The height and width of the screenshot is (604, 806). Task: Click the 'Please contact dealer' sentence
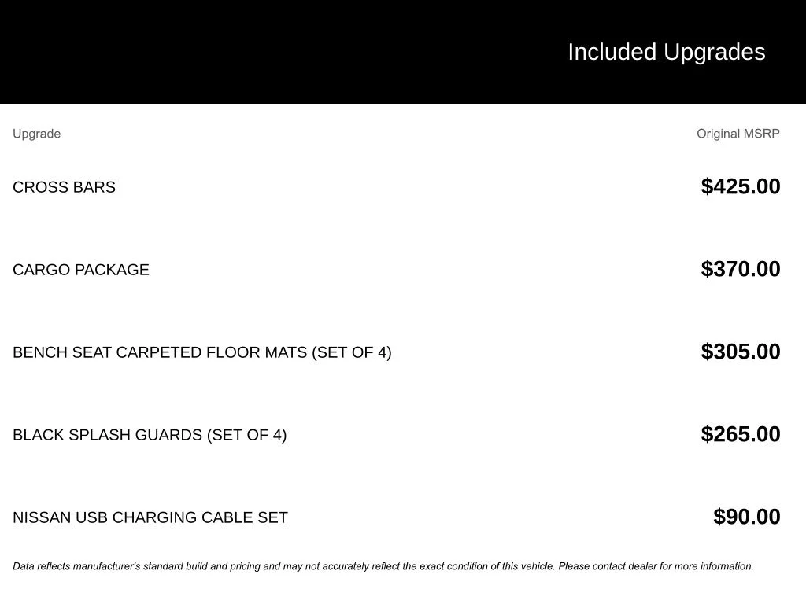(x=656, y=566)
